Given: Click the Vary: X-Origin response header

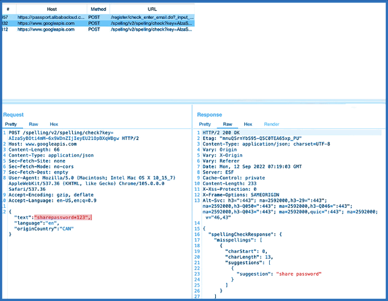Looking at the screenshot, I should coord(222,156).
